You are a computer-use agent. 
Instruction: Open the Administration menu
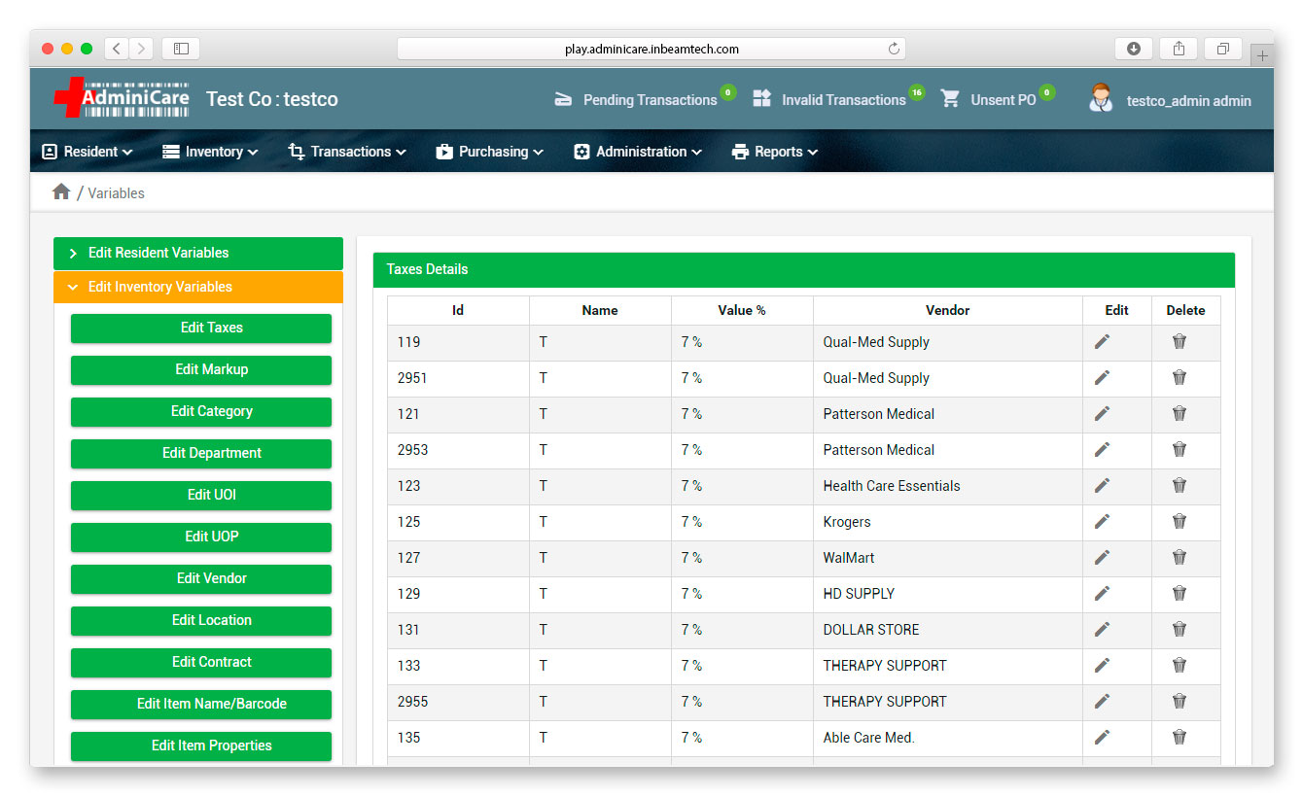click(637, 151)
